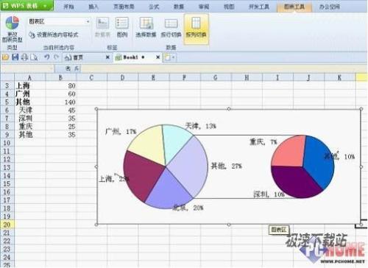Switch to the 插入 ribbon tab
The height and width of the screenshot is (268, 368).
tap(93, 7)
